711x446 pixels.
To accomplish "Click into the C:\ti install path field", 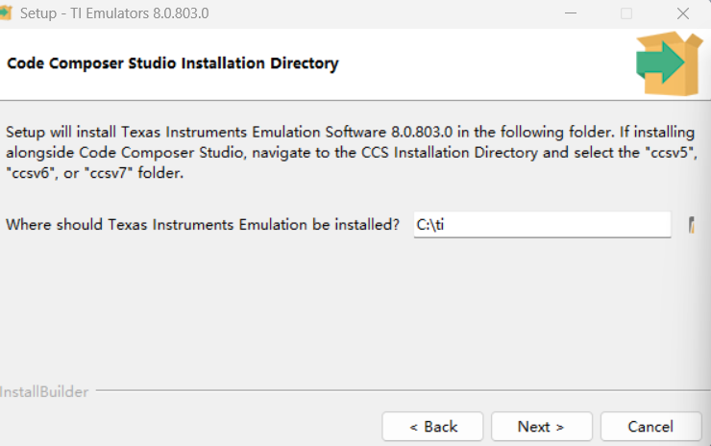I will 542,225.
